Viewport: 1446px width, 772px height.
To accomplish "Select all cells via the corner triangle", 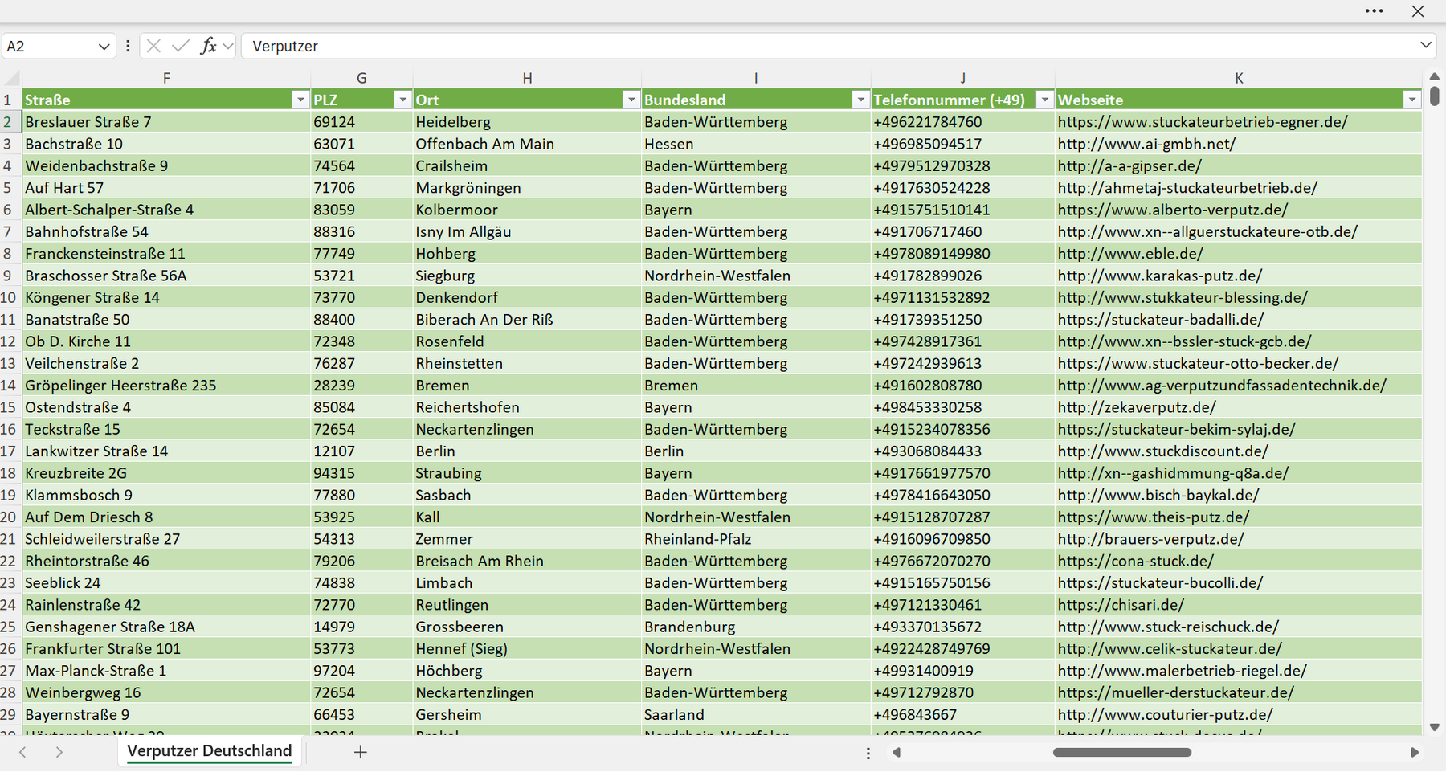I will [12, 78].
